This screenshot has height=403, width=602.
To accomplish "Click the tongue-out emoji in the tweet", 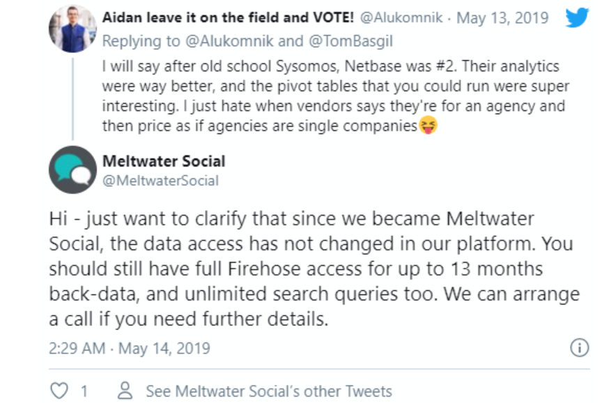I will [x=428, y=126].
